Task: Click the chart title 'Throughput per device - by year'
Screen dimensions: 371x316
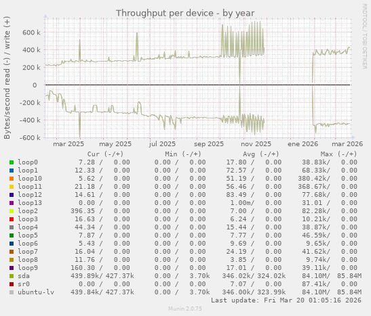Action: click(185, 14)
